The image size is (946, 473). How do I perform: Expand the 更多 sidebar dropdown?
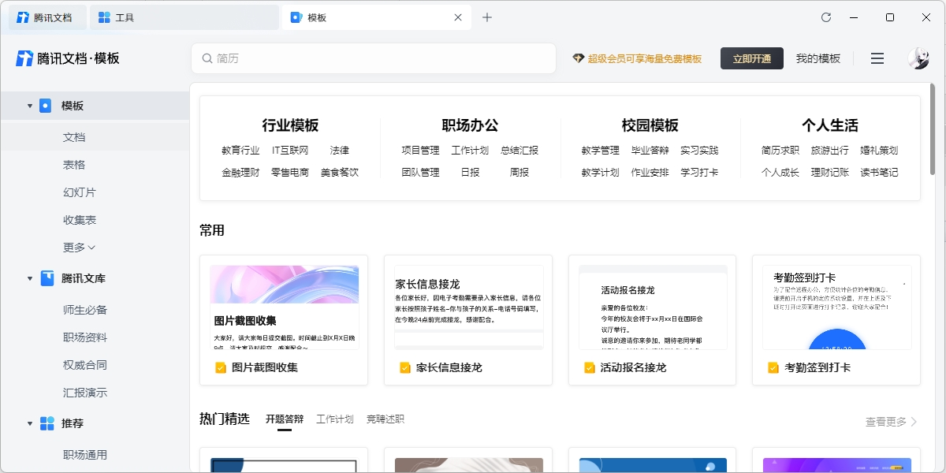pyautogui.click(x=79, y=248)
